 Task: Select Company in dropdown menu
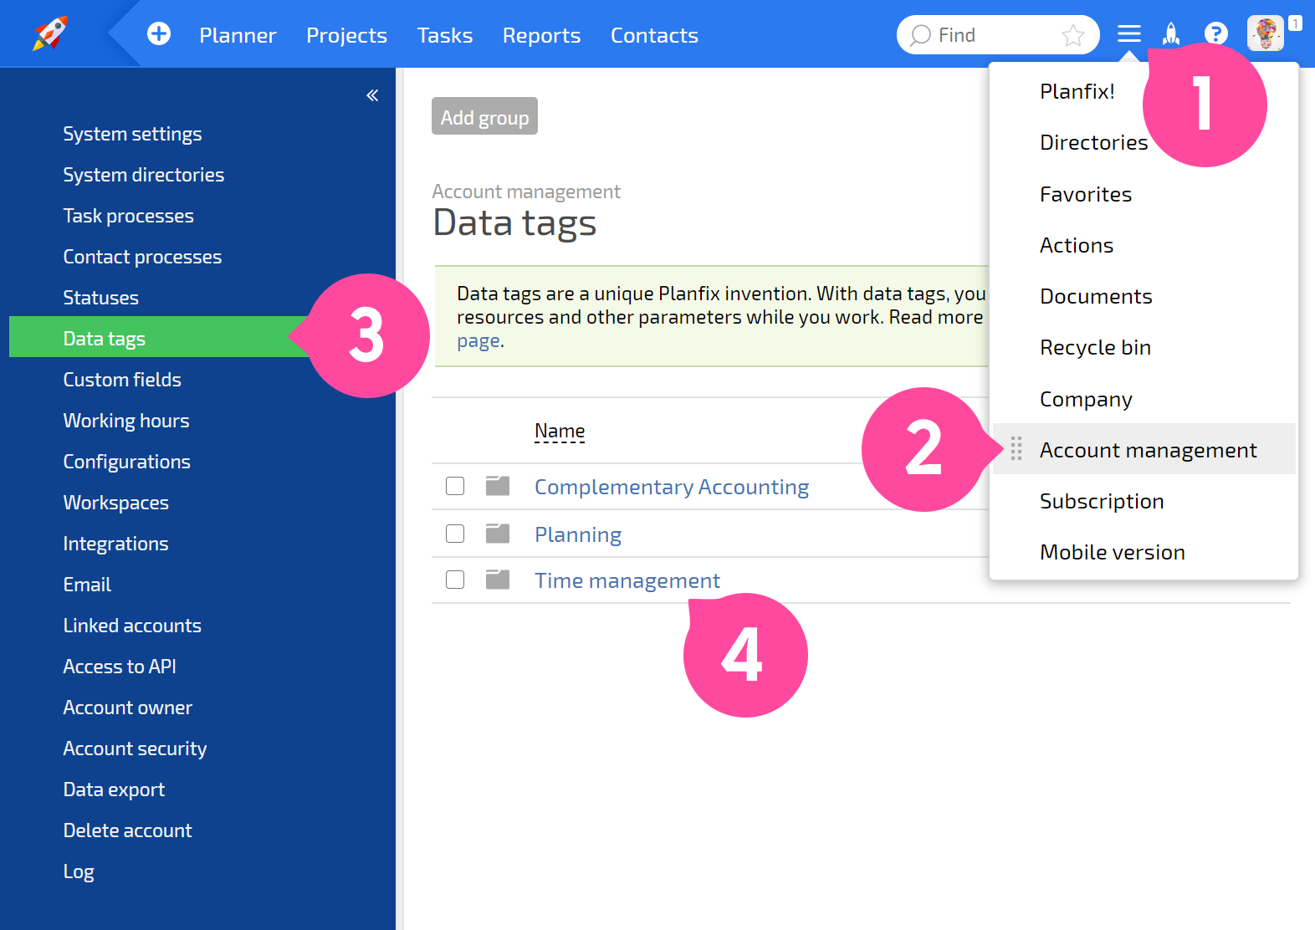1086,399
